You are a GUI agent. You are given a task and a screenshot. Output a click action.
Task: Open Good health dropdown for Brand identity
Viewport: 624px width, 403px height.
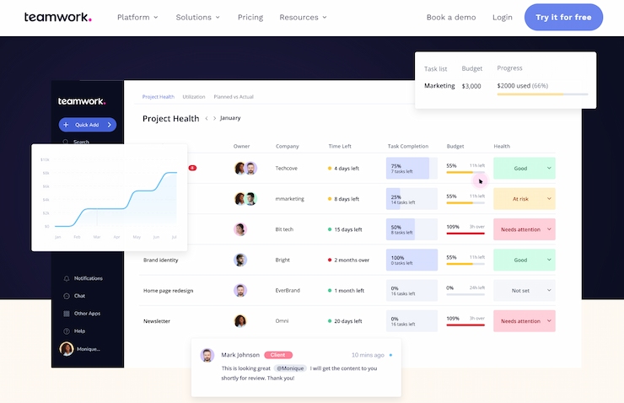click(524, 260)
